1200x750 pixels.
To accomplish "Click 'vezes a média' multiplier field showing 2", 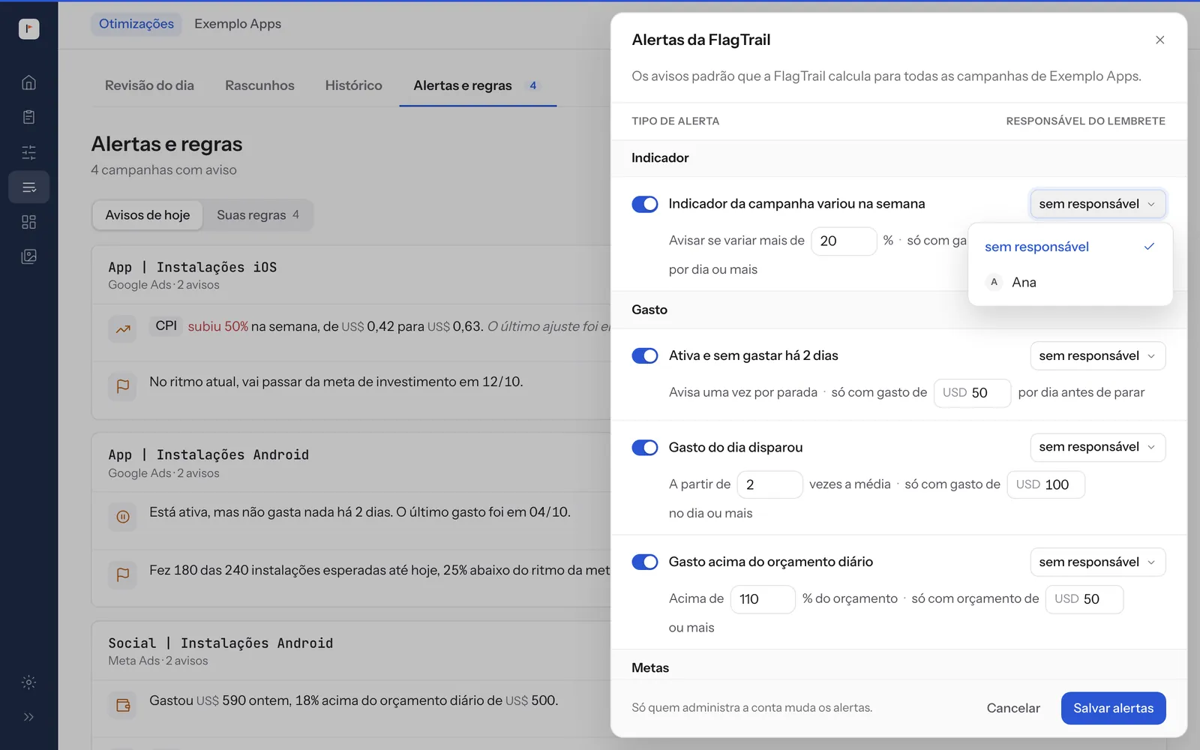I will [769, 484].
